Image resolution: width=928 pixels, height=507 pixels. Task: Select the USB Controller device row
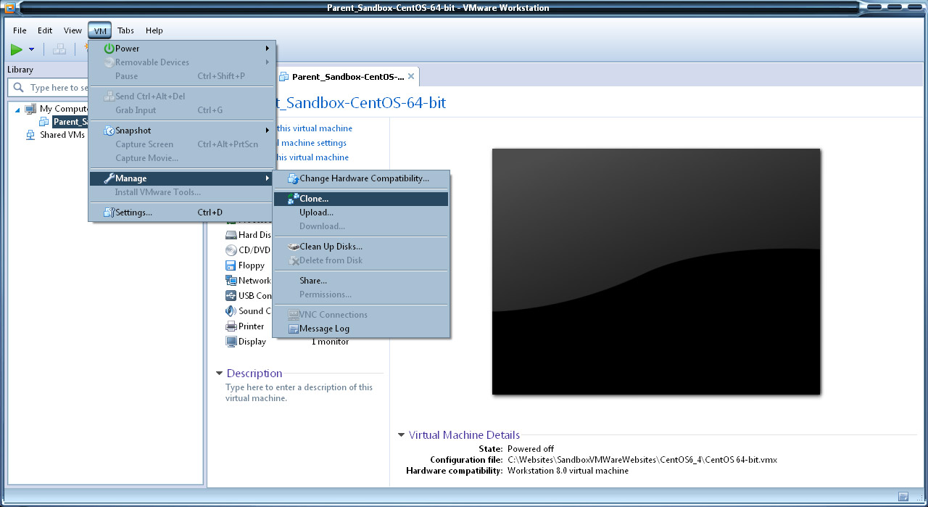click(248, 296)
